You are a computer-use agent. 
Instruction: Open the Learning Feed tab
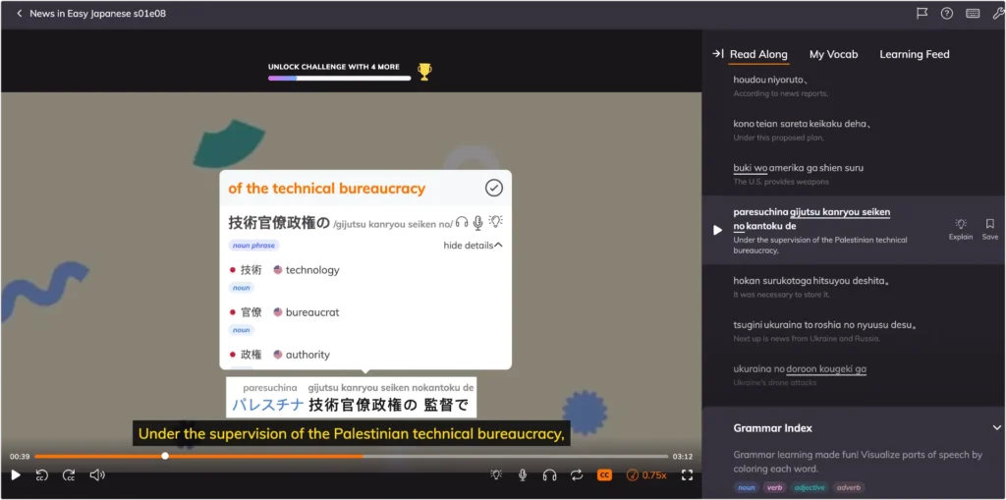tap(915, 55)
